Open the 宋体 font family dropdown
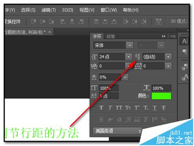The image size is (194, 146). [x=130, y=45]
